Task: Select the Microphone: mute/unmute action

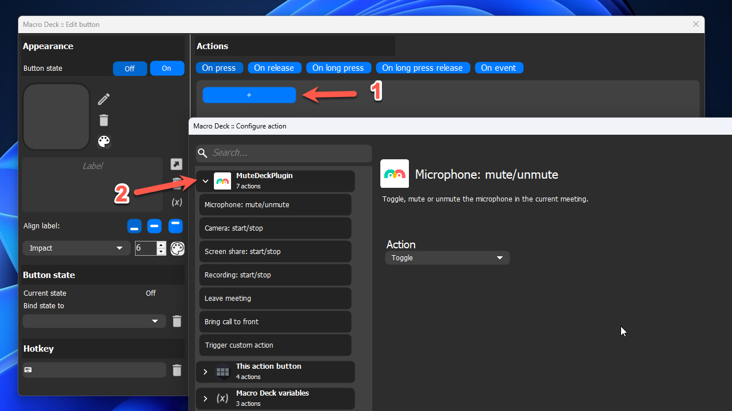Action: [x=275, y=205]
